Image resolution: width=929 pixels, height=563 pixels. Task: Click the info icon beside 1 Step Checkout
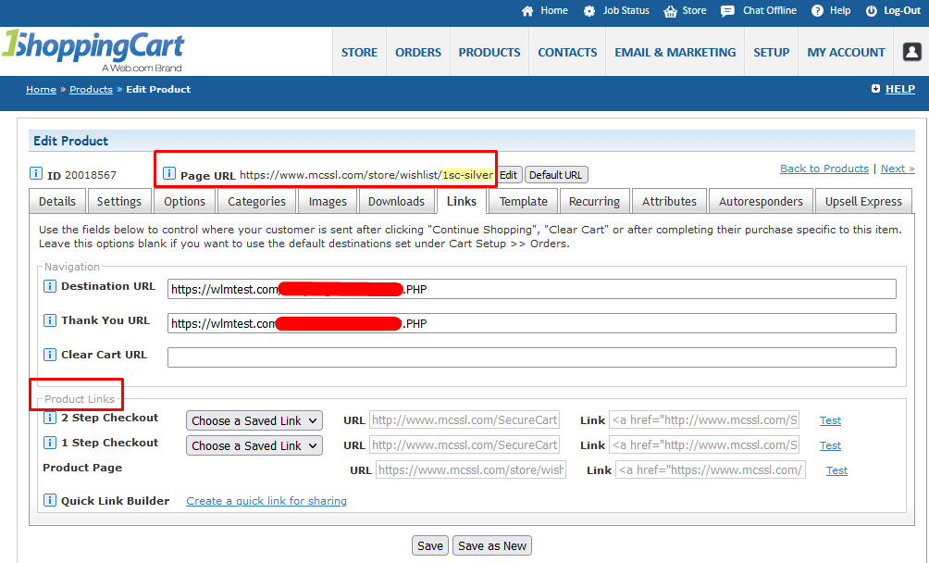pyautogui.click(x=50, y=443)
